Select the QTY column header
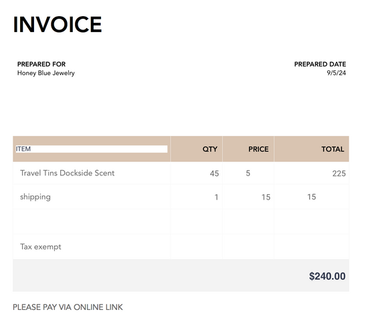Image resolution: width=368 pixels, height=316 pixels. pyautogui.click(x=210, y=149)
